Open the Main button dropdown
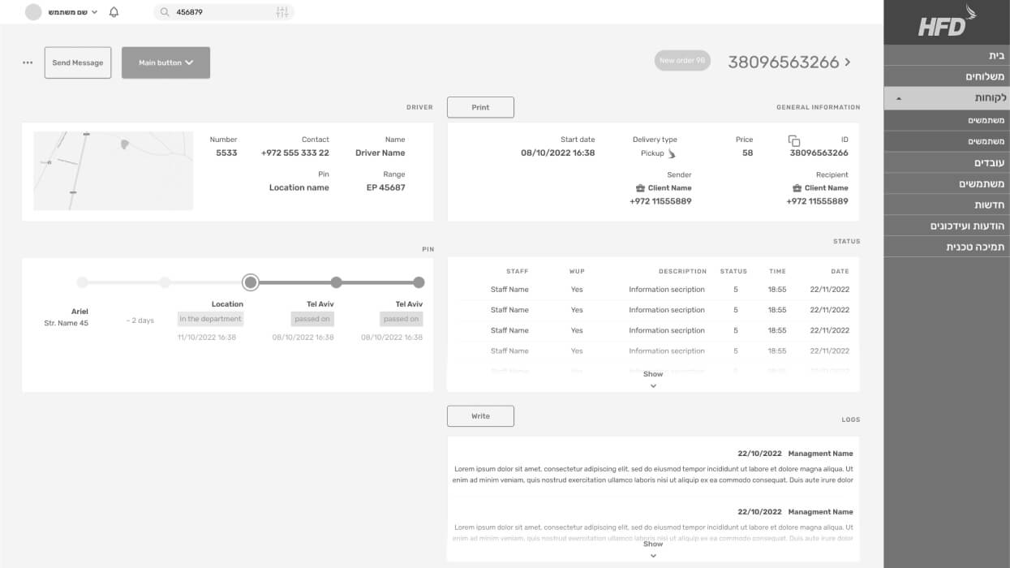 (165, 62)
